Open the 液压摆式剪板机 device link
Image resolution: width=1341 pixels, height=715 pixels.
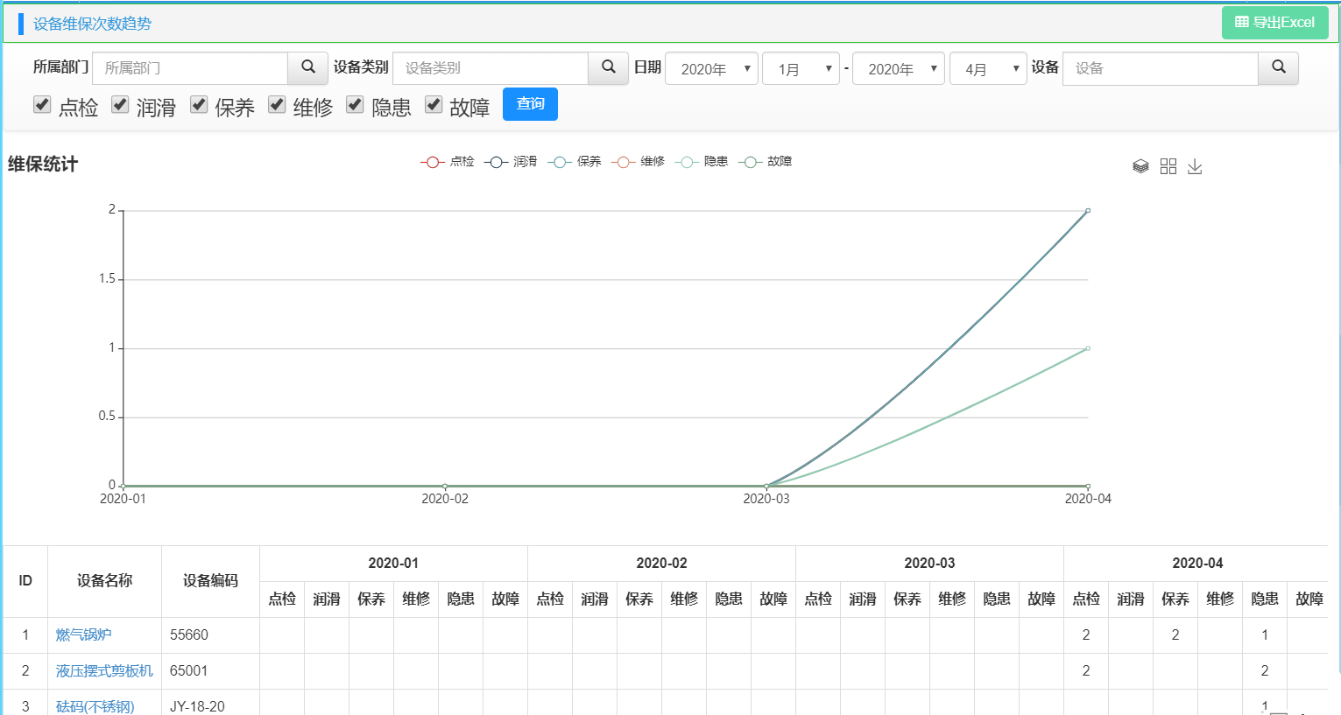[x=104, y=671]
